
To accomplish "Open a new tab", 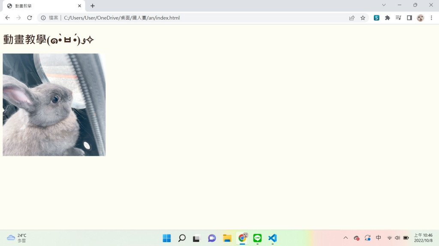I will click(x=93, y=6).
